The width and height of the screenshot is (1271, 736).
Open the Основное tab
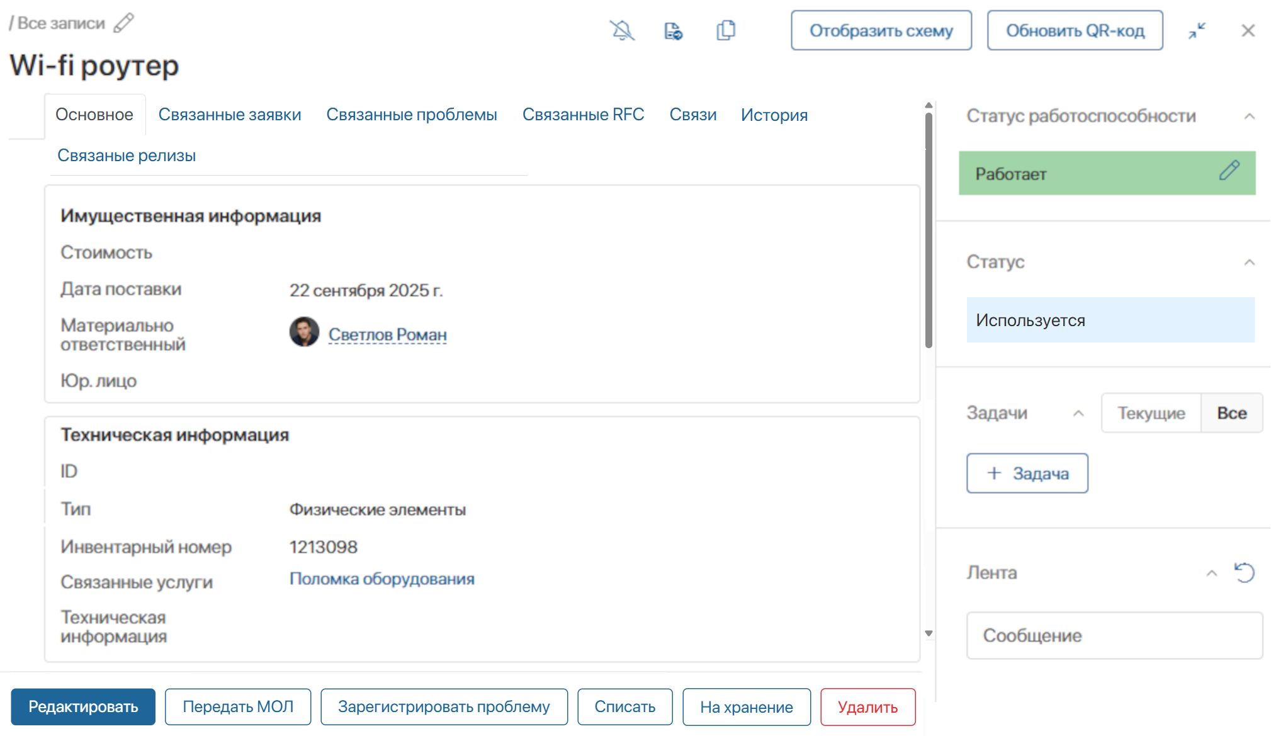[x=94, y=115]
